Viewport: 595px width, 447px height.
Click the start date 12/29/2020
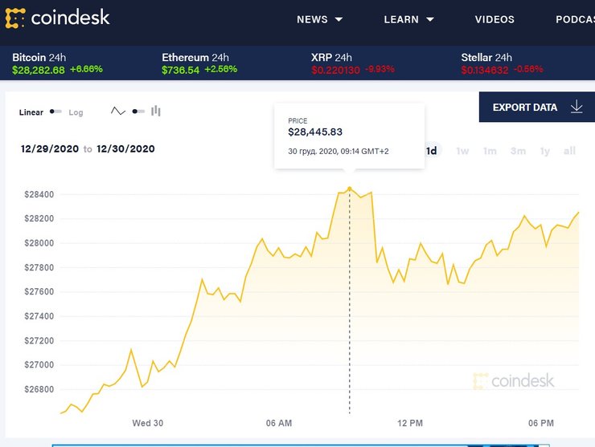pos(50,149)
